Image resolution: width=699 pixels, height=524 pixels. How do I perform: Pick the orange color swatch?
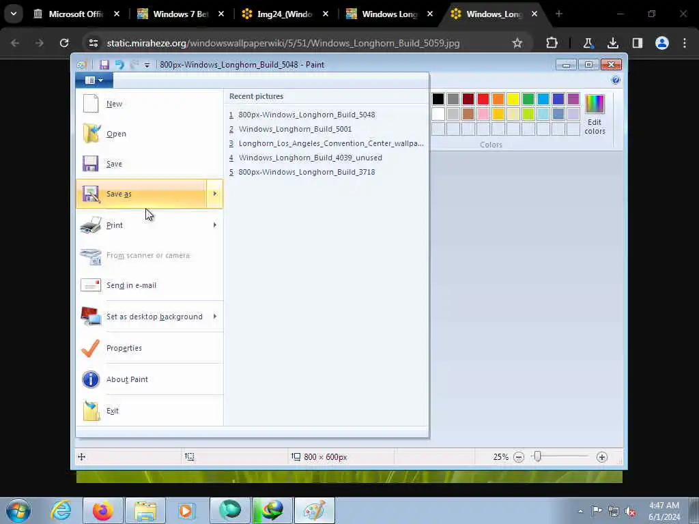coord(498,99)
